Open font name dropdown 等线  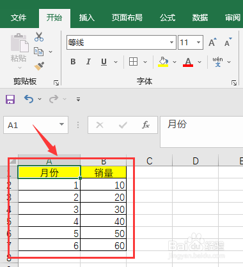tap(171, 42)
